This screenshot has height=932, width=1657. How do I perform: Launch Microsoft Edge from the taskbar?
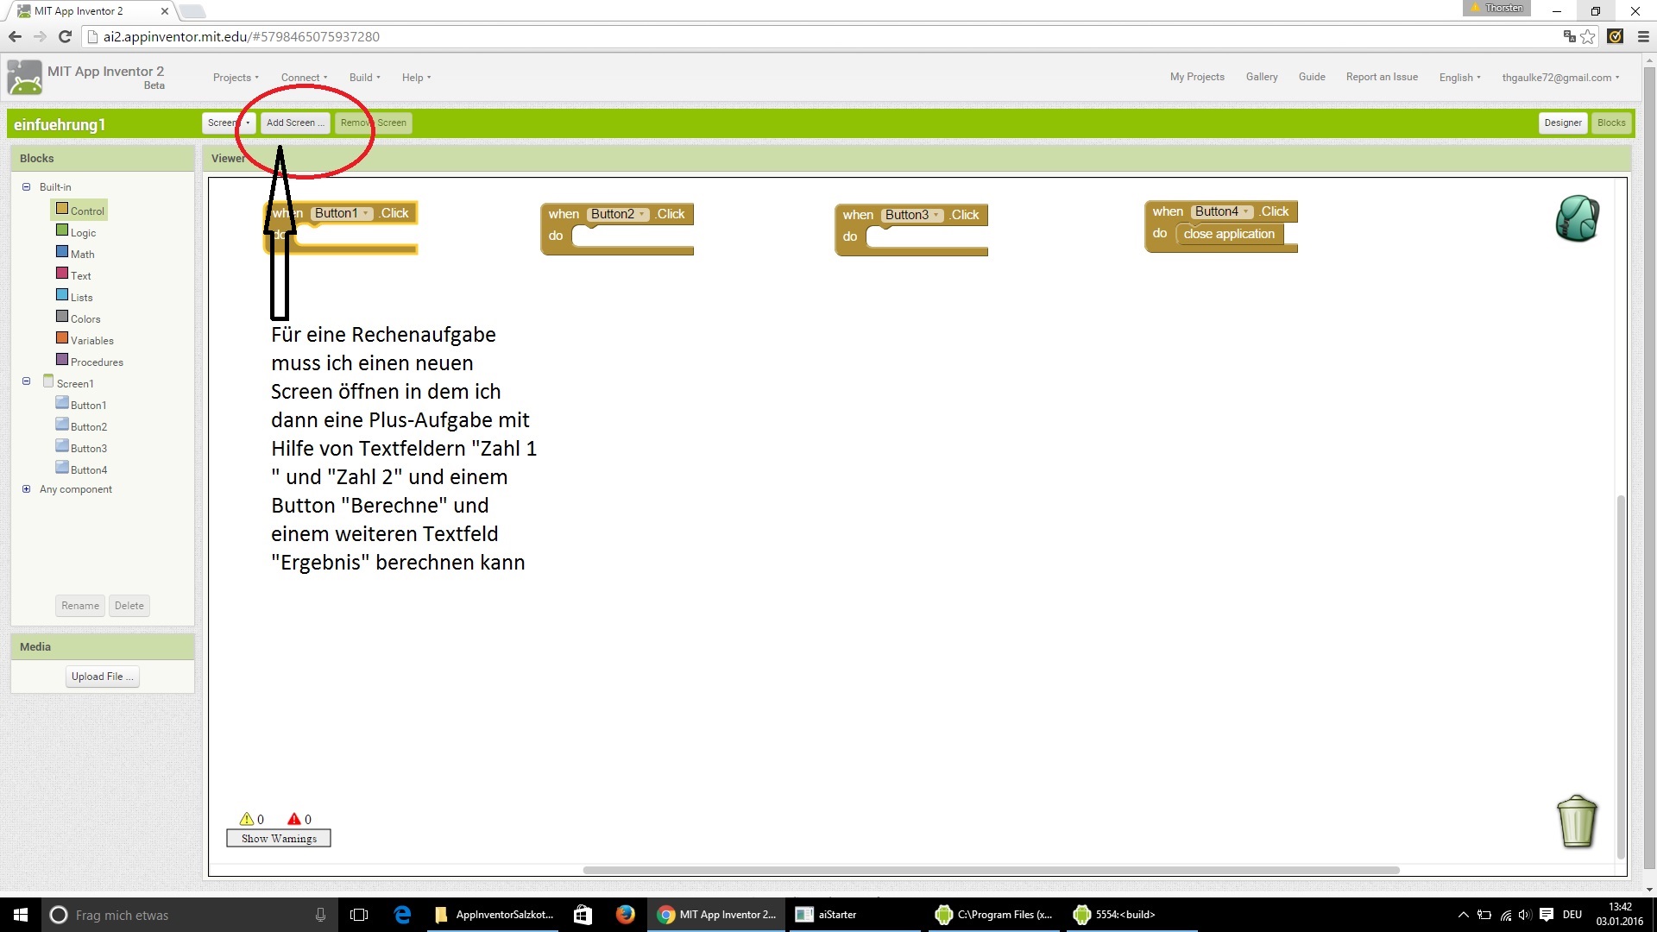(x=402, y=915)
